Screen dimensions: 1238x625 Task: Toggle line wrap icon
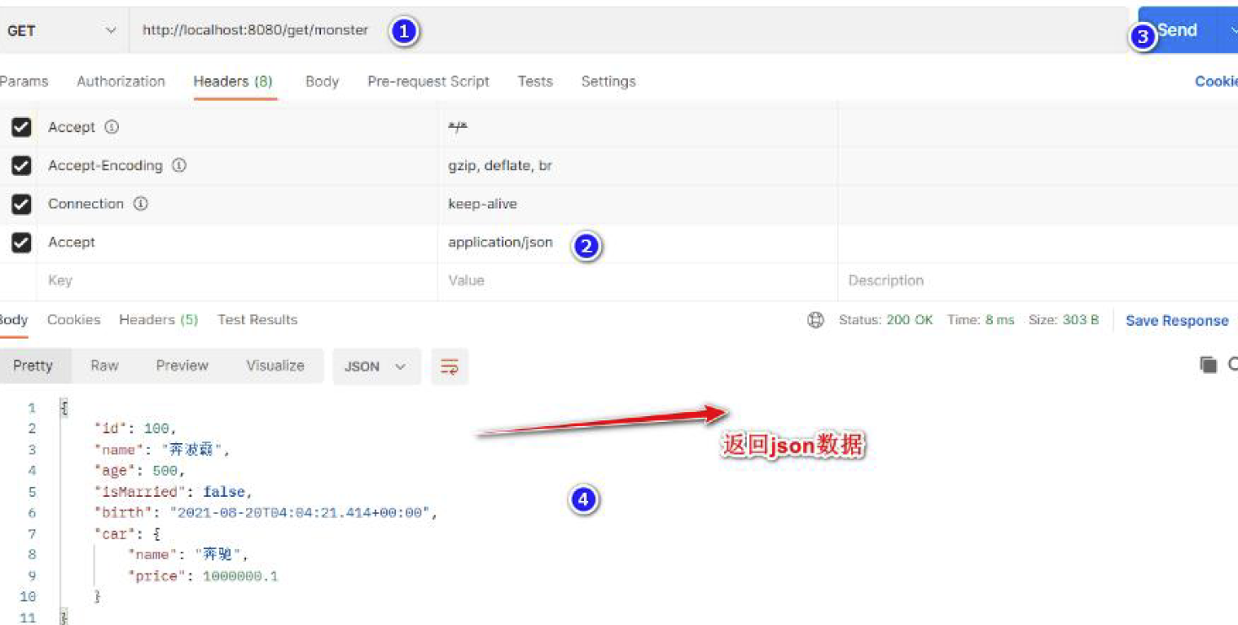449,366
